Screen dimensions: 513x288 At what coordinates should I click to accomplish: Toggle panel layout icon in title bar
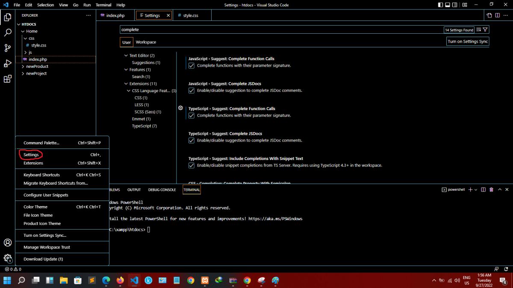448,5
